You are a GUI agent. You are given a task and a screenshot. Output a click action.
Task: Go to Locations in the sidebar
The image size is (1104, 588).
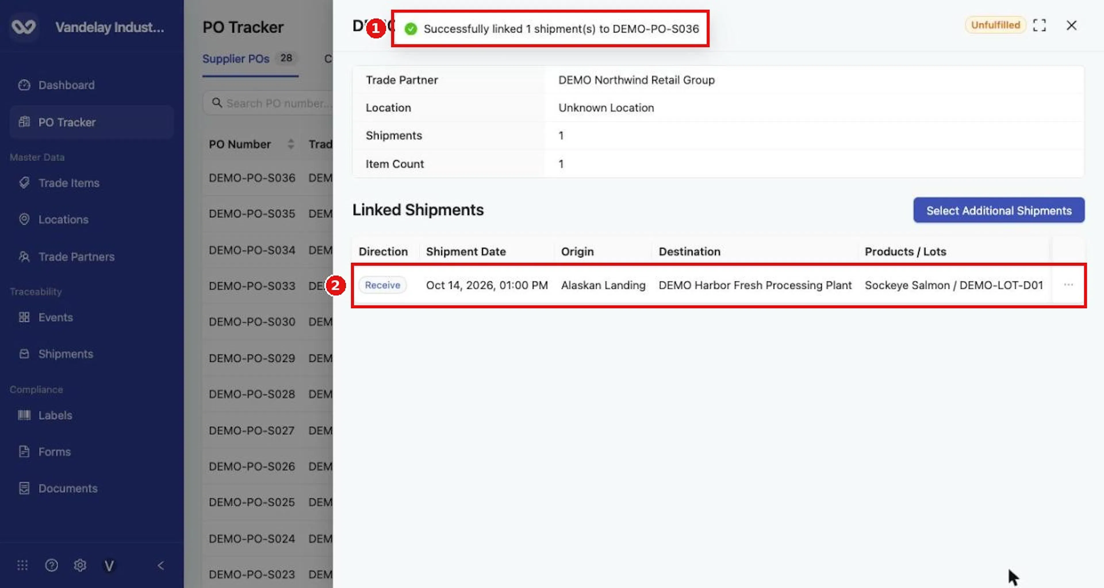pos(91,219)
